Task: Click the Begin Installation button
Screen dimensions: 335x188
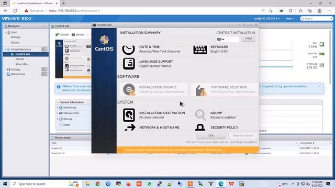Action: [243, 136]
